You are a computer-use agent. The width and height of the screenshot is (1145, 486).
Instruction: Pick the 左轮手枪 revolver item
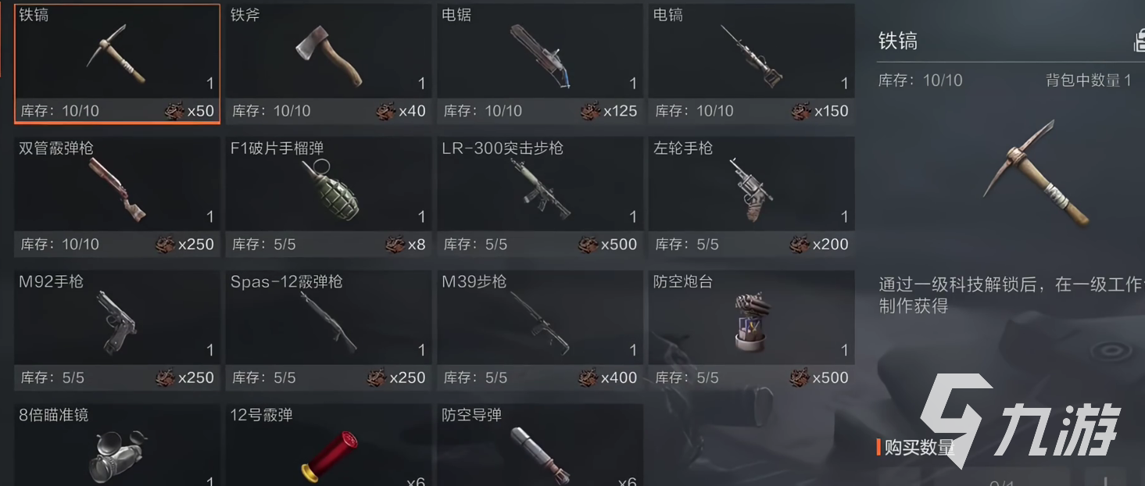tap(751, 197)
